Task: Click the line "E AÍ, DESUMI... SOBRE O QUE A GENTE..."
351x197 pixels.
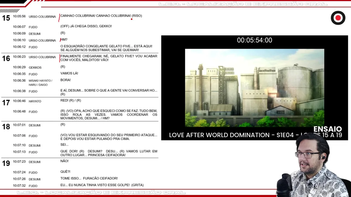Action: (x=109, y=92)
